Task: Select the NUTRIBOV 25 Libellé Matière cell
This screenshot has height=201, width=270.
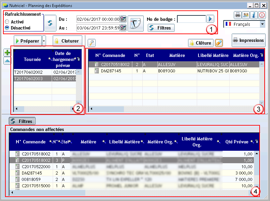Action: 213,71
